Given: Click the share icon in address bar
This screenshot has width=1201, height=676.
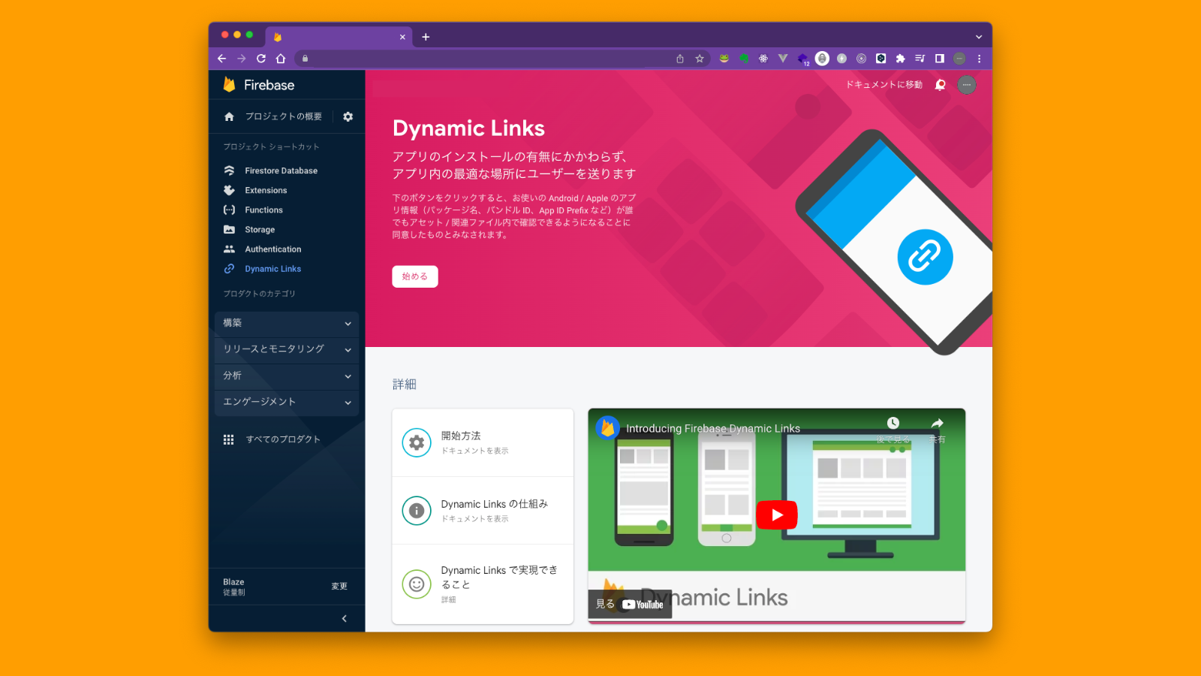Looking at the screenshot, I should [x=680, y=59].
